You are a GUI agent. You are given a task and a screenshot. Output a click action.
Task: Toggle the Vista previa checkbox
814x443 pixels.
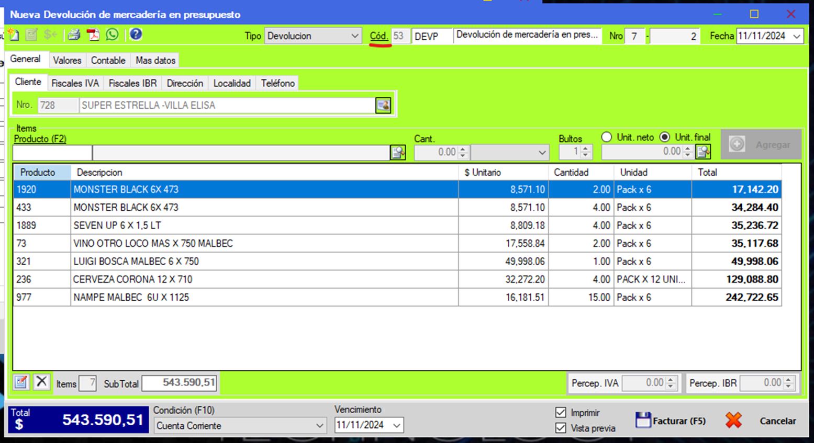[x=561, y=428]
